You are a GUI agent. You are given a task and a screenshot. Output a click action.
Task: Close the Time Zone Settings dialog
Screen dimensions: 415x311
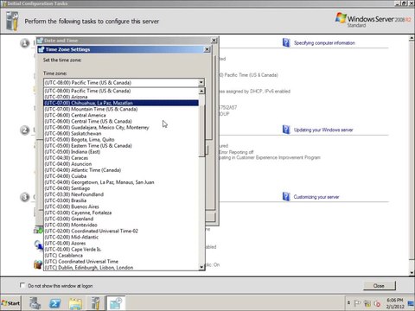tap(207, 49)
